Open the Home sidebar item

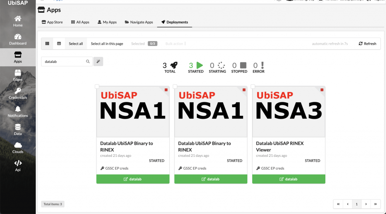point(18,21)
